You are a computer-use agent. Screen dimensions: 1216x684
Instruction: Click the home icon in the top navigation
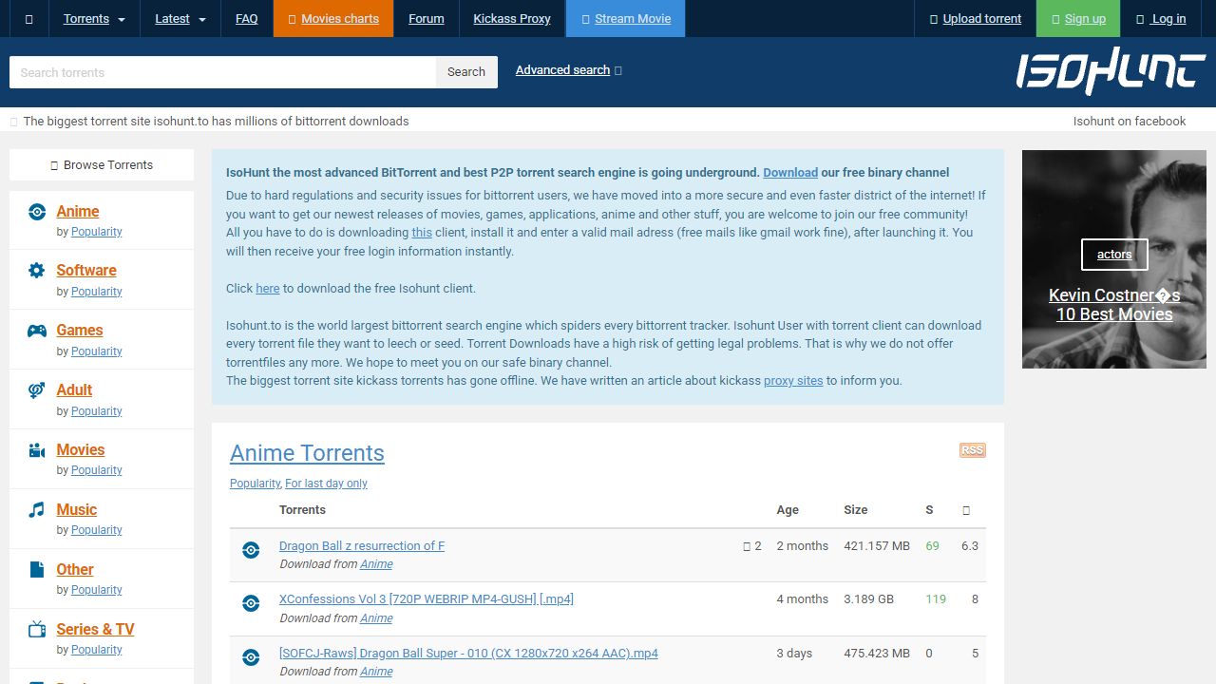pyautogui.click(x=28, y=19)
